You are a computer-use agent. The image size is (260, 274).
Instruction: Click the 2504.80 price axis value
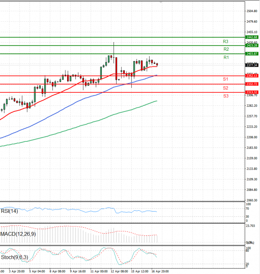252,11
